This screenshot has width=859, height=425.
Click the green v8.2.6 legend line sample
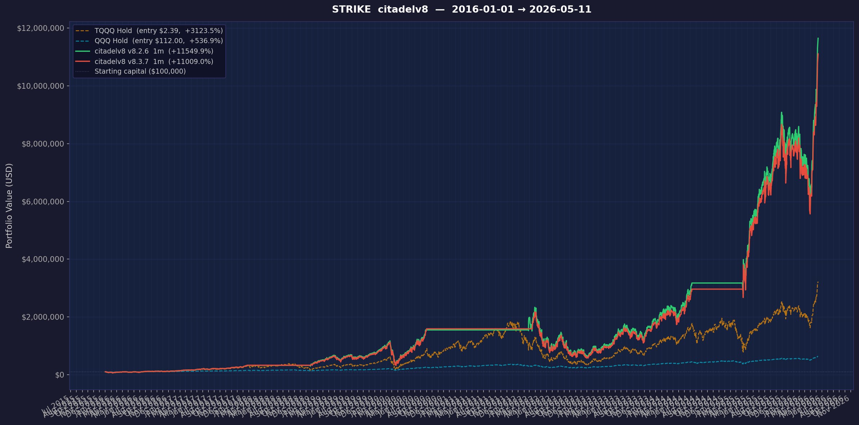click(x=82, y=51)
